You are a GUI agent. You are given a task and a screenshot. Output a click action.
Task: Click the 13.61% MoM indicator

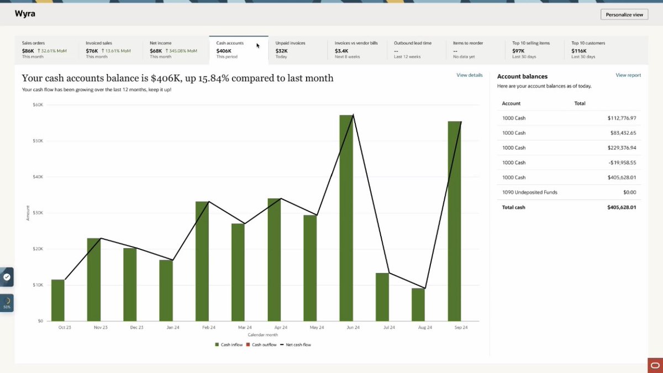click(117, 50)
